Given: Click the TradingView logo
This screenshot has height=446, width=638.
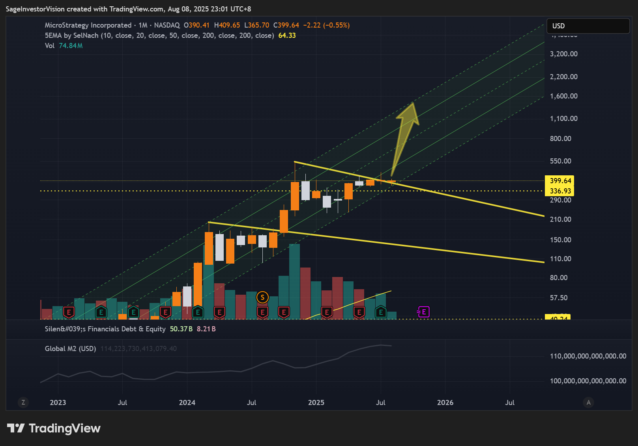Looking at the screenshot, I should tap(54, 428).
